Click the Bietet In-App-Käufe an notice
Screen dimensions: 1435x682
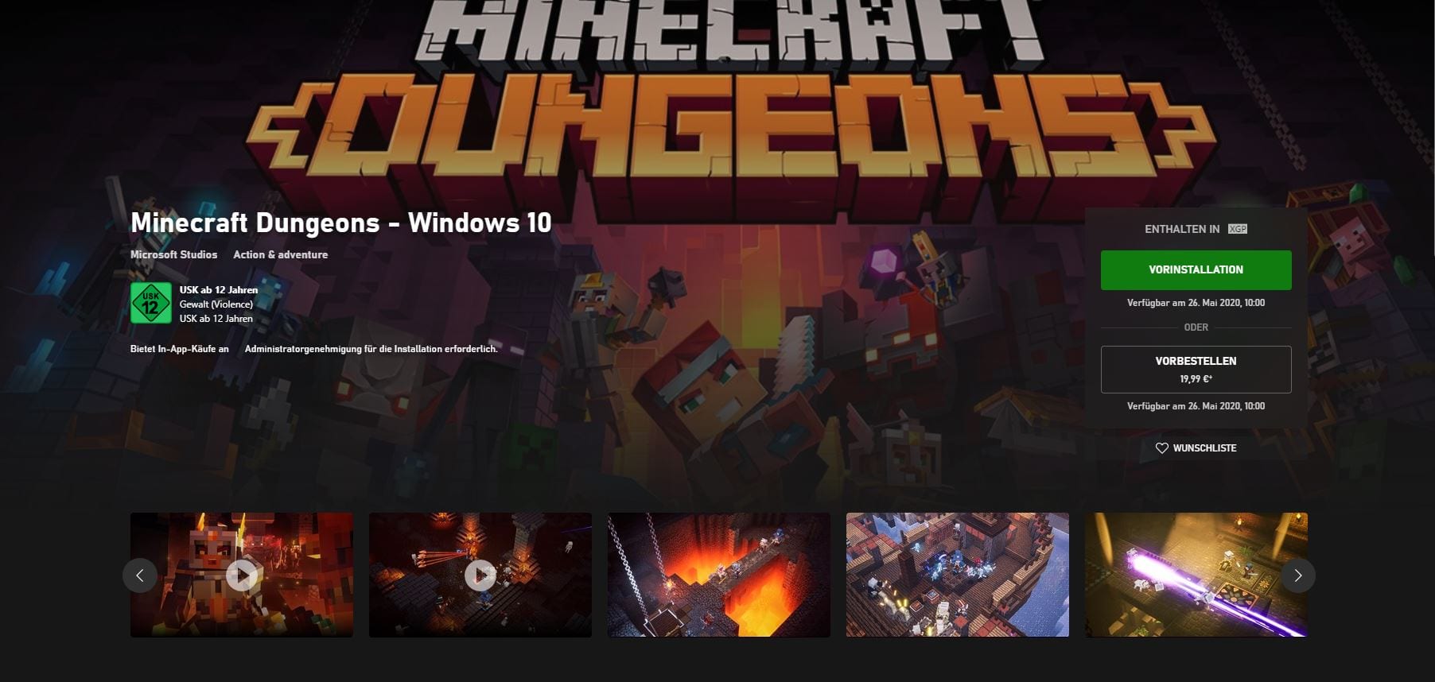(x=179, y=349)
